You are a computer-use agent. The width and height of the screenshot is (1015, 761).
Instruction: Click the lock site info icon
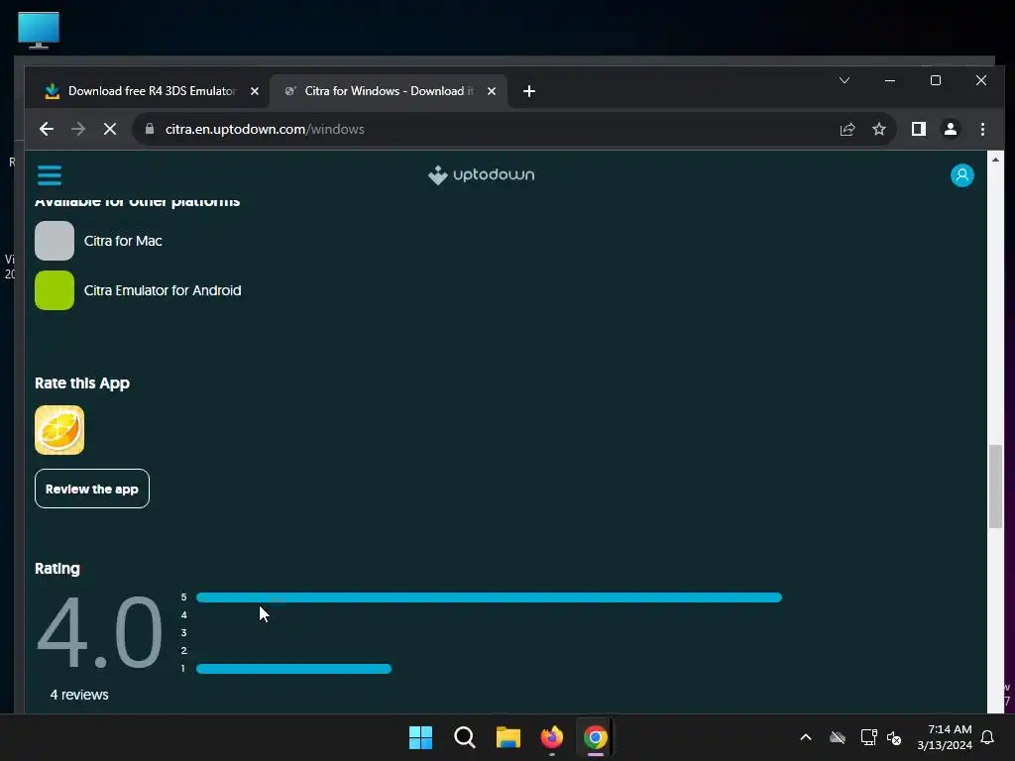(150, 129)
